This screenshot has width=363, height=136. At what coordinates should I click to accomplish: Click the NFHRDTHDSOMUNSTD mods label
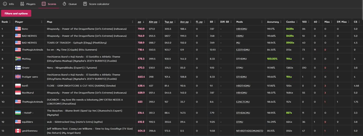coord(250,131)
